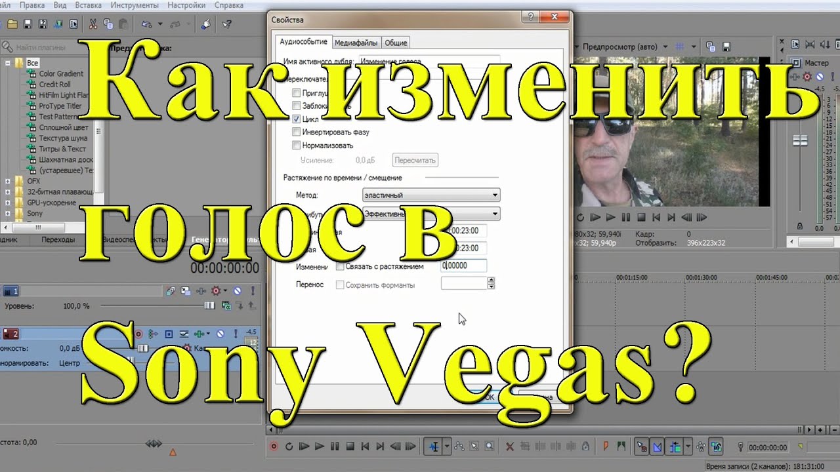Click Pause in the timeline transport bar
840x472 pixels.
(x=335, y=446)
